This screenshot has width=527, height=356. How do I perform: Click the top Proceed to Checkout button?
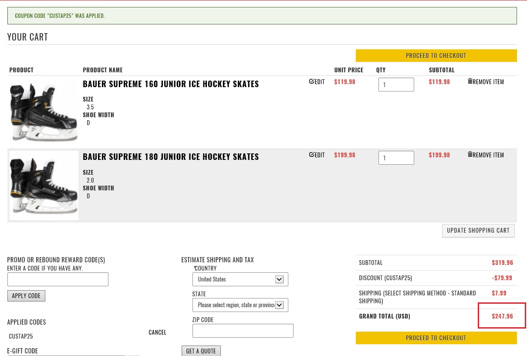coord(436,56)
